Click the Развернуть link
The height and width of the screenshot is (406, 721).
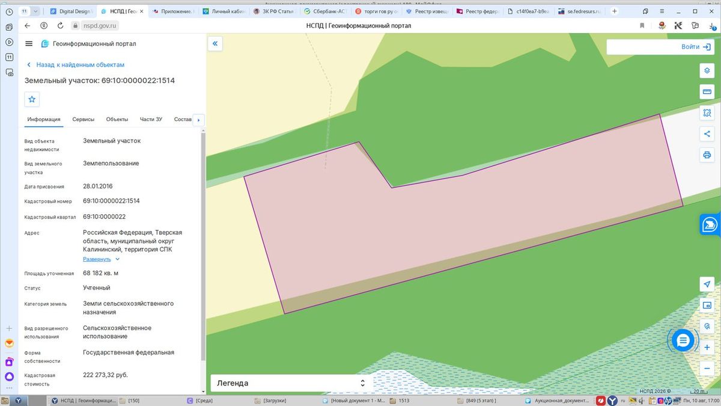click(x=97, y=259)
